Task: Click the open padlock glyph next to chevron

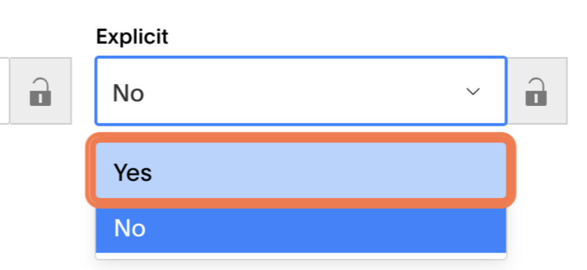Action: point(536,92)
